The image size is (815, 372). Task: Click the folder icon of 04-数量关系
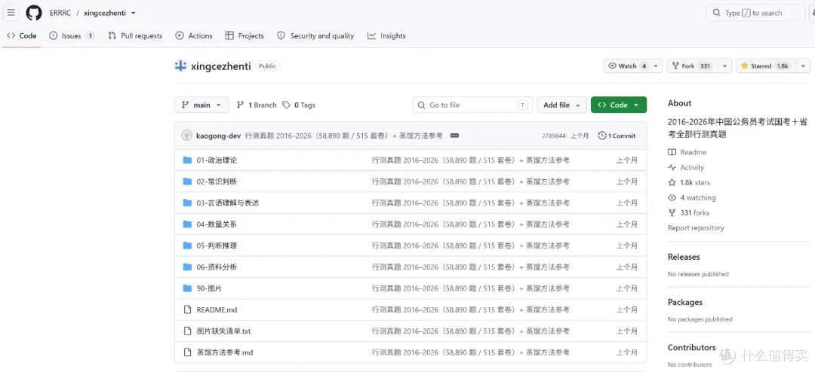pos(188,224)
